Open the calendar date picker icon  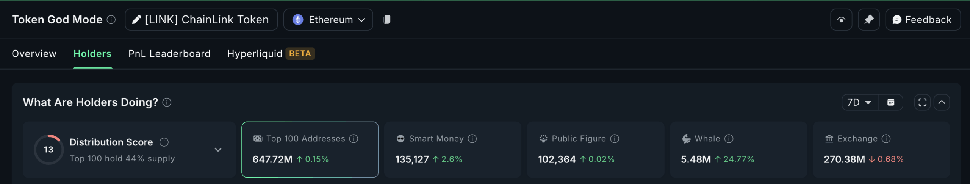[891, 102]
